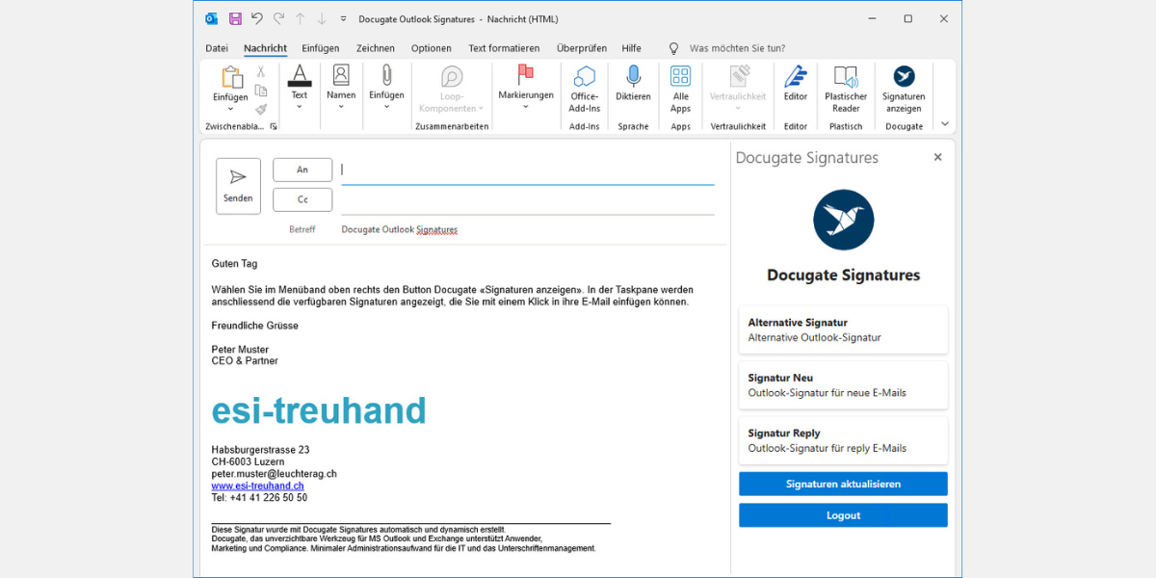Open the Editor pane

[x=795, y=87]
